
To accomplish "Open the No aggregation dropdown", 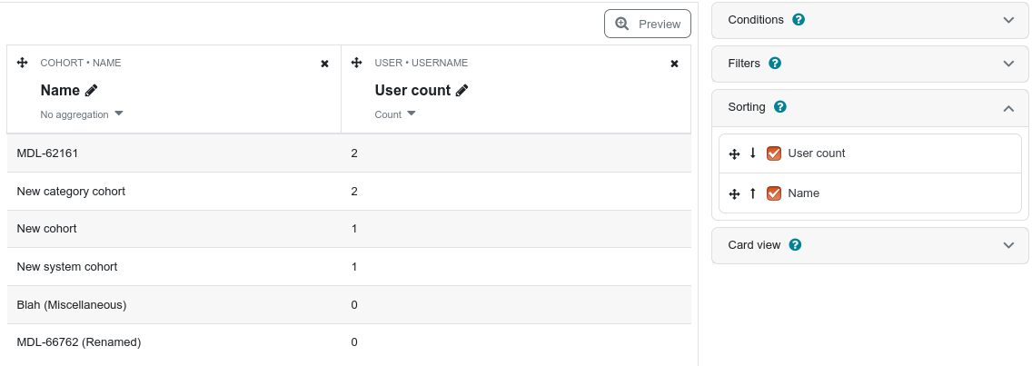I will (82, 114).
